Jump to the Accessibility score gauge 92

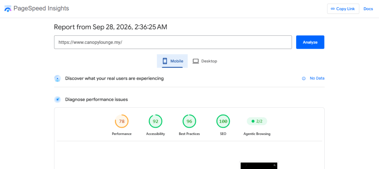(155, 121)
